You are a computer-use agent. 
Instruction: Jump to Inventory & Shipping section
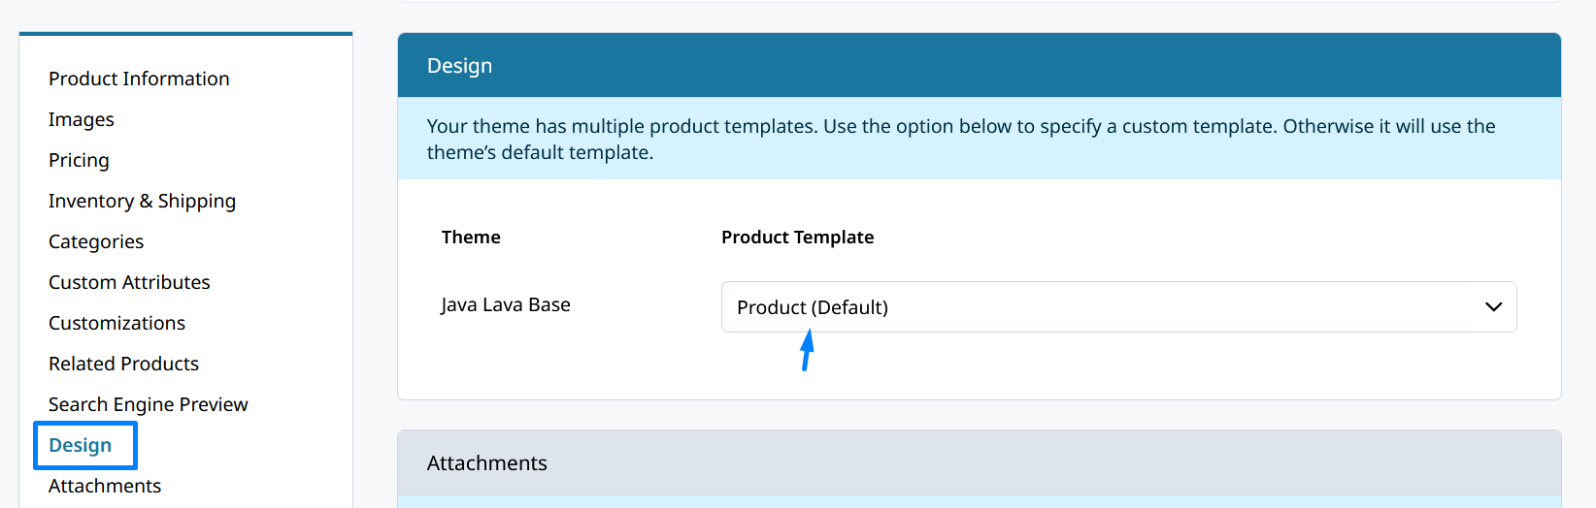click(x=142, y=201)
